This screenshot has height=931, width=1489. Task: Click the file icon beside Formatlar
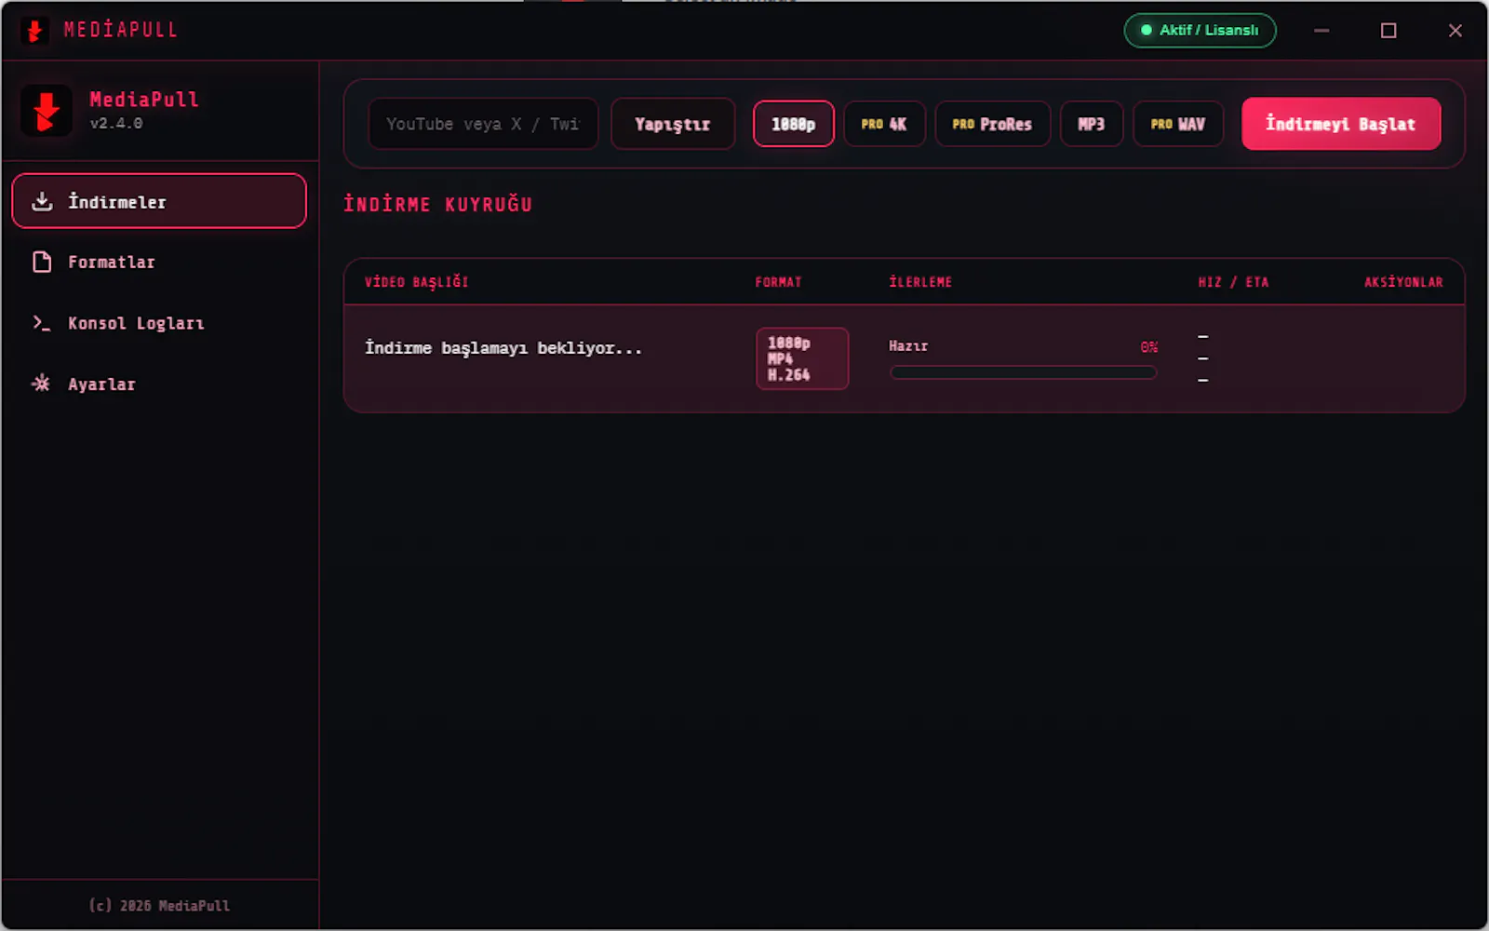tap(42, 262)
